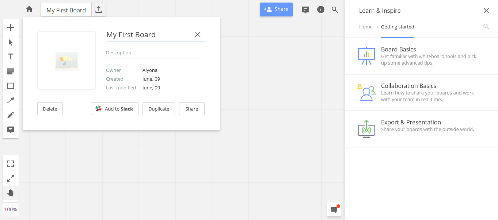
Task: Click the Add to Slack button
Action: [x=114, y=109]
